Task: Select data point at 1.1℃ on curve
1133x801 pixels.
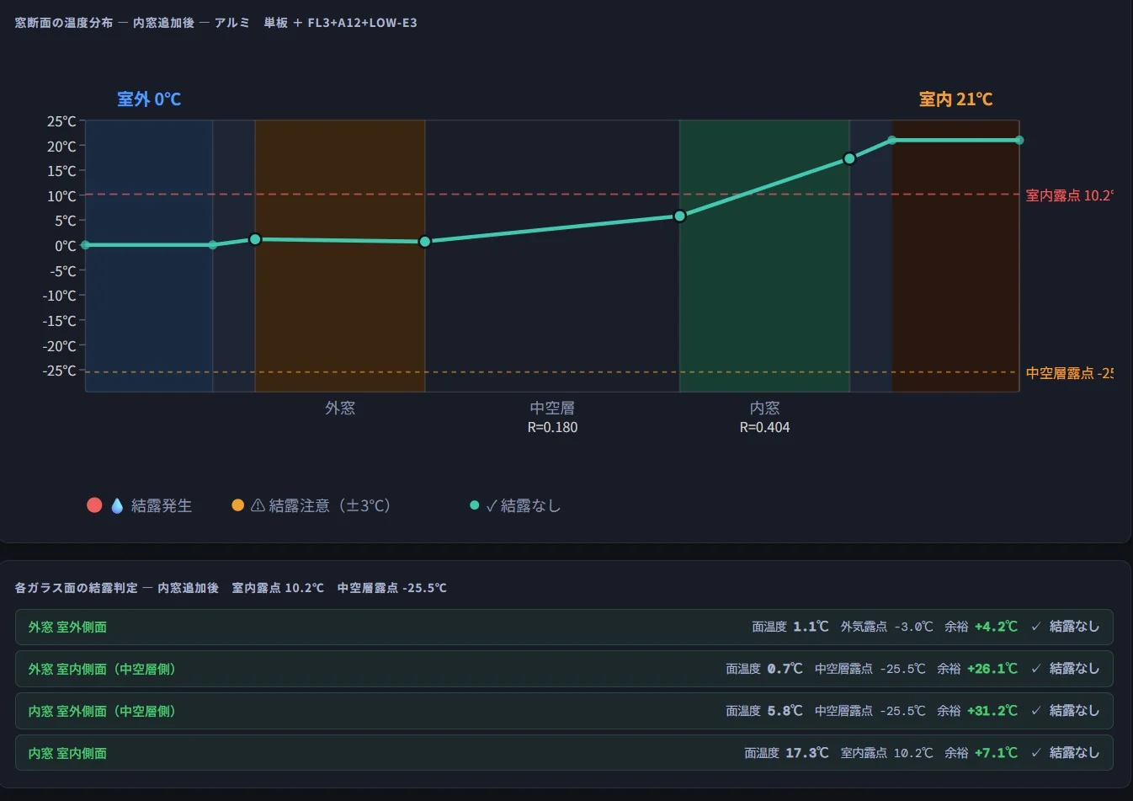Action: [x=255, y=239]
